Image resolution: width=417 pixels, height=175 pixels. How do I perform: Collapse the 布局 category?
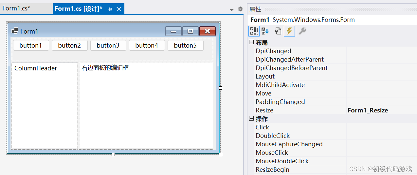(x=251, y=42)
